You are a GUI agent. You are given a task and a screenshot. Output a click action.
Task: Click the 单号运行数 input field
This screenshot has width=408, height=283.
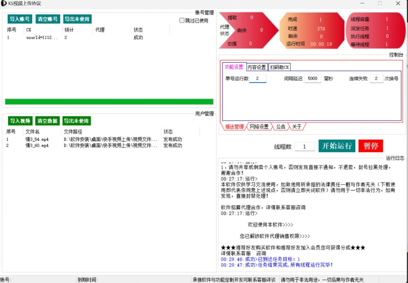click(257, 79)
